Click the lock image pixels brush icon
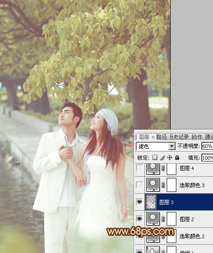Image resolution: width=213 pixels, height=253 pixels. [162, 157]
